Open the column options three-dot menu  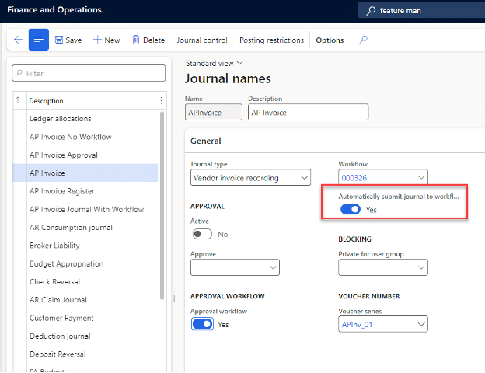(x=161, y=100)
